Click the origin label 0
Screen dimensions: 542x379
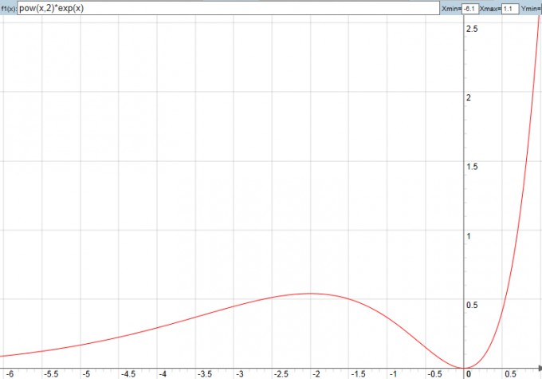click(469, 374)
